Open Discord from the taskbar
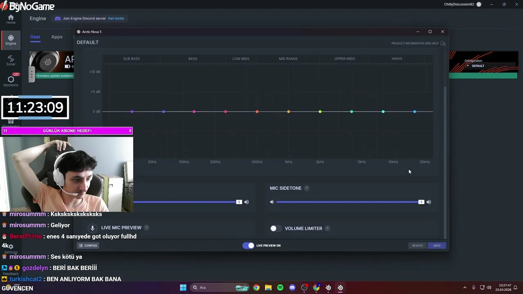Screen dimensions: 523x294 coord(292,287)
